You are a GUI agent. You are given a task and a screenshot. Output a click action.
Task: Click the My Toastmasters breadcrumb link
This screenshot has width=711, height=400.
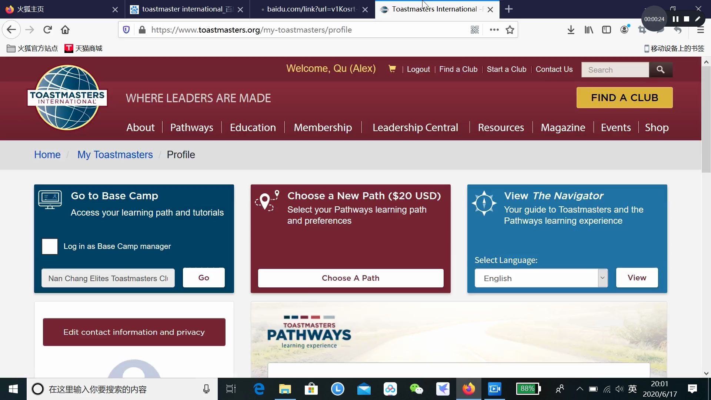(x=115, y=154)
